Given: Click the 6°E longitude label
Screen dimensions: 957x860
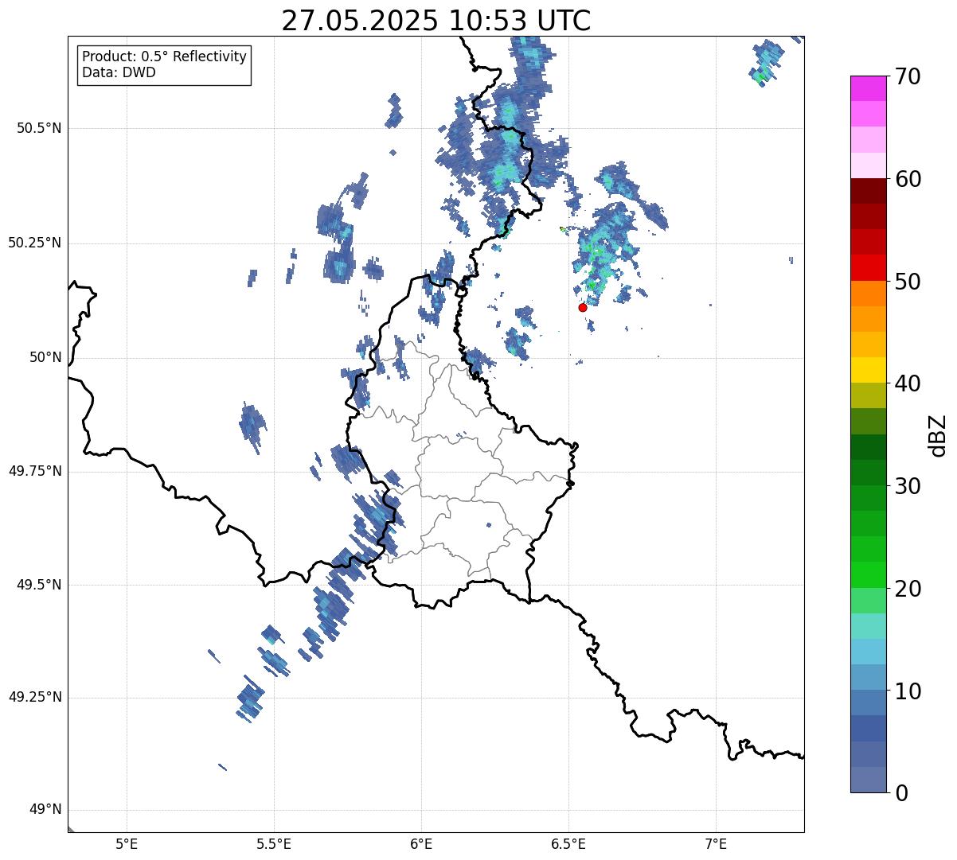Looking at the screenshot, I should click(x=421, y=843).
